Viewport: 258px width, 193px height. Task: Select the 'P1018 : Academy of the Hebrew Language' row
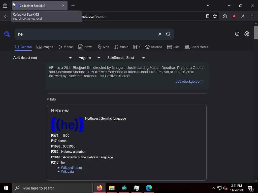tap(82, 157)
